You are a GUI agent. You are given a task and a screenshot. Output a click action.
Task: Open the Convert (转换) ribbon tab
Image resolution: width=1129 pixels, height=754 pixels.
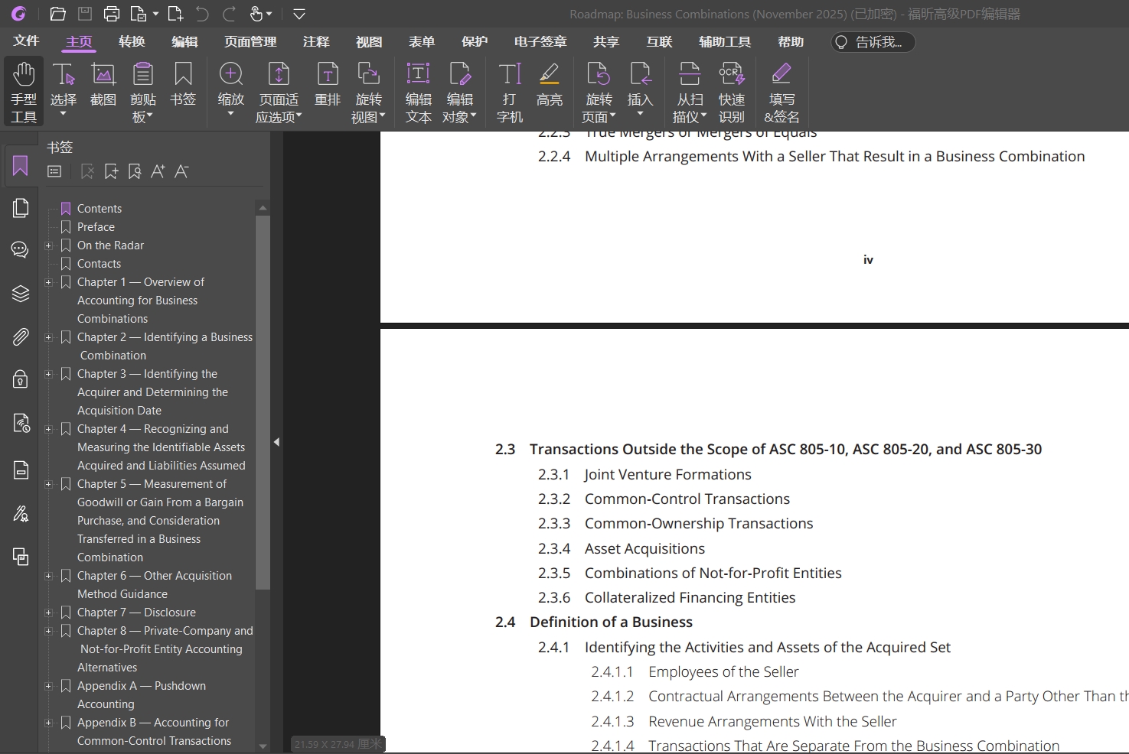[x=132, y=41]
